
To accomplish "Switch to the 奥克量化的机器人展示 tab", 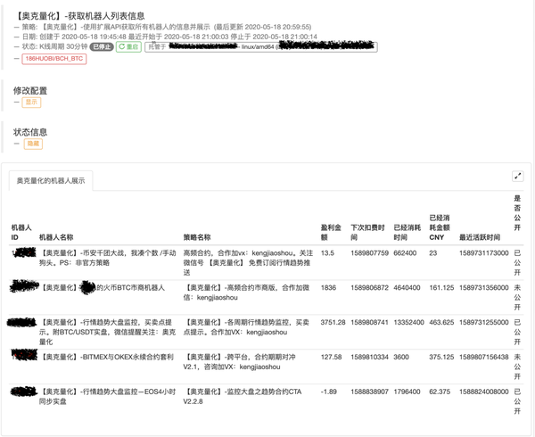I will coord(51,180).
